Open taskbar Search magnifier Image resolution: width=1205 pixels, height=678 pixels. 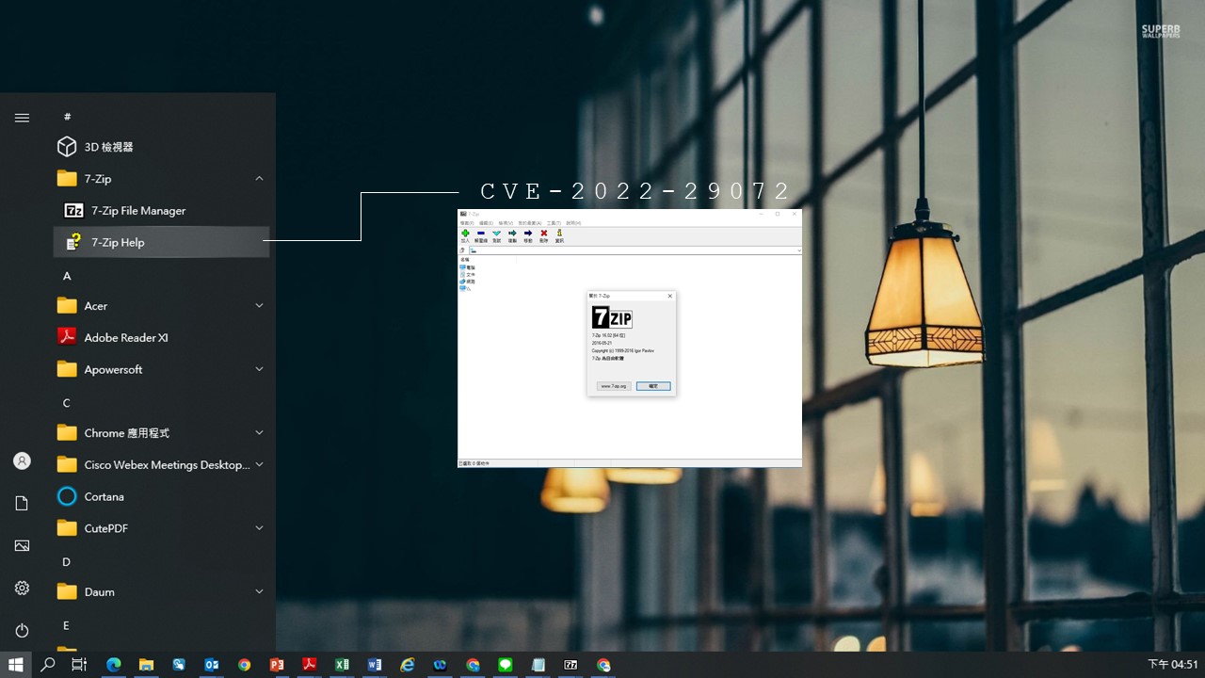(48, 665)
